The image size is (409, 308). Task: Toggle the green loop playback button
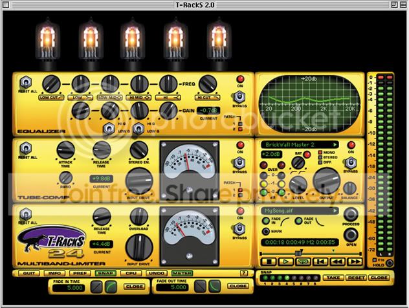[x=303, y=261]
